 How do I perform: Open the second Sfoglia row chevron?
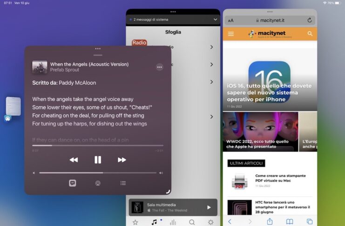point(211,65)
